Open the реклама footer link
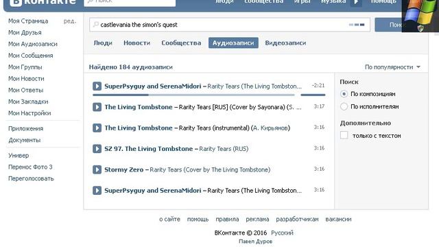The image size is (439, 247). point(257,219)
